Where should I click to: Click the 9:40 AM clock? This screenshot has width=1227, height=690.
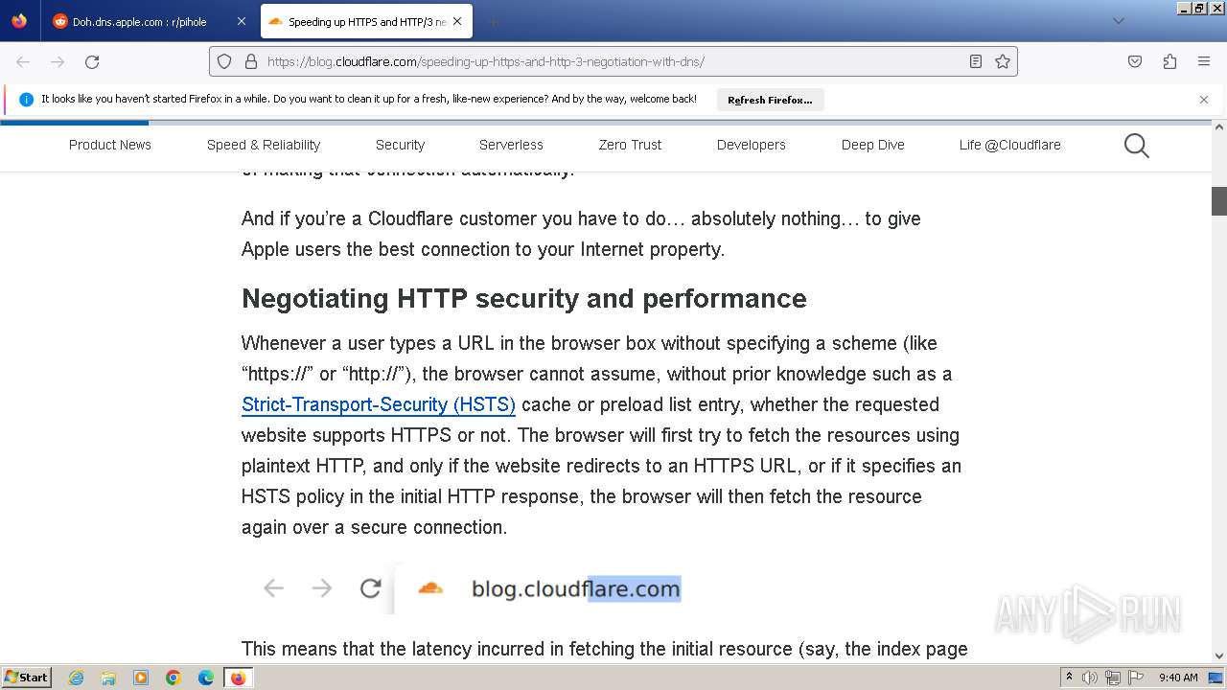pyautogui.click(x=1178, y=678)
